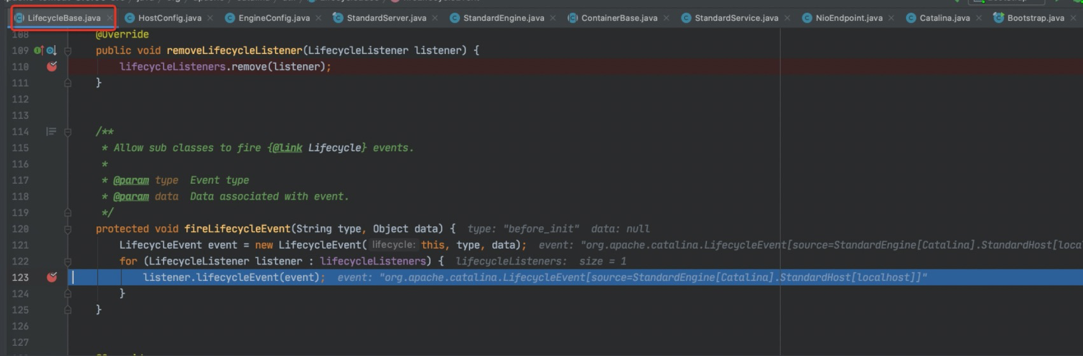
Task: Click the lifecycleListeners field in the for loop on line 122
Action: [372, 261]
